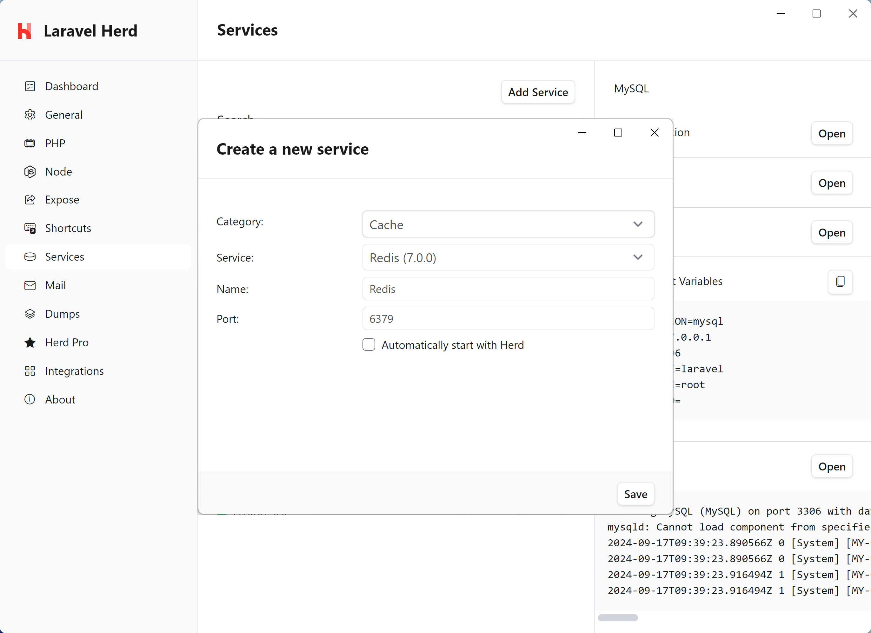Toggle the MySQL service tab
871x633 pixels.
[x=630, y=89]
